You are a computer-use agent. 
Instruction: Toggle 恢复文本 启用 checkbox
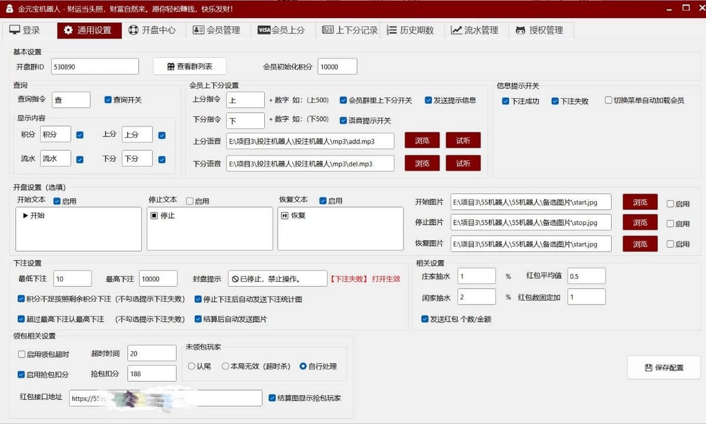pyautogui.click(x=323, y=201)
